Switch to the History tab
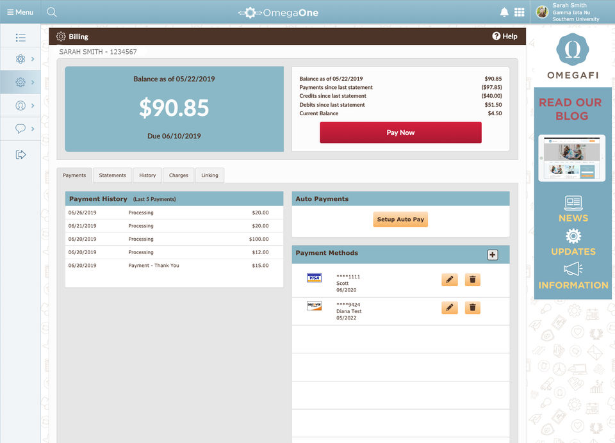The width and height of the screenshot is (615, 443). [x=147, y=175]
